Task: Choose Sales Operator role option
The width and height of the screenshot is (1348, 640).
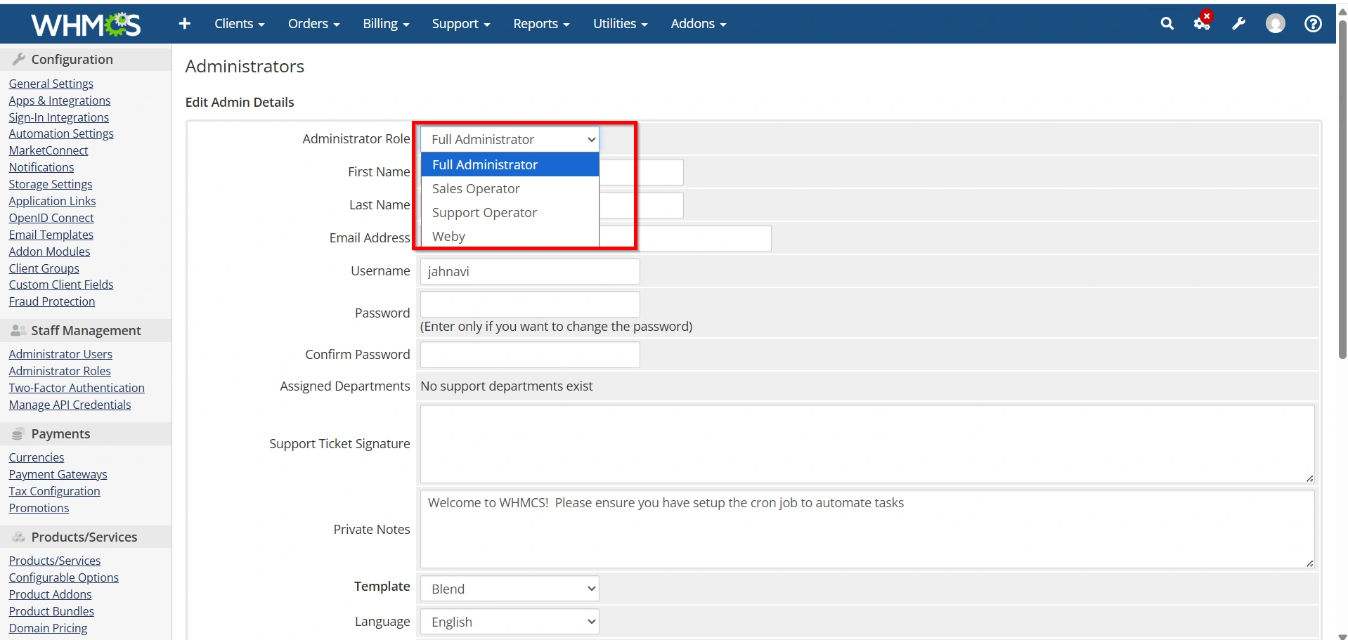Action: point(510,188)
